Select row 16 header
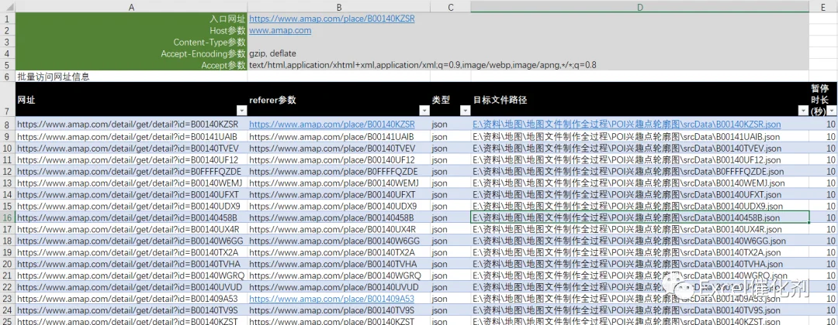 (x=8, y=217)
